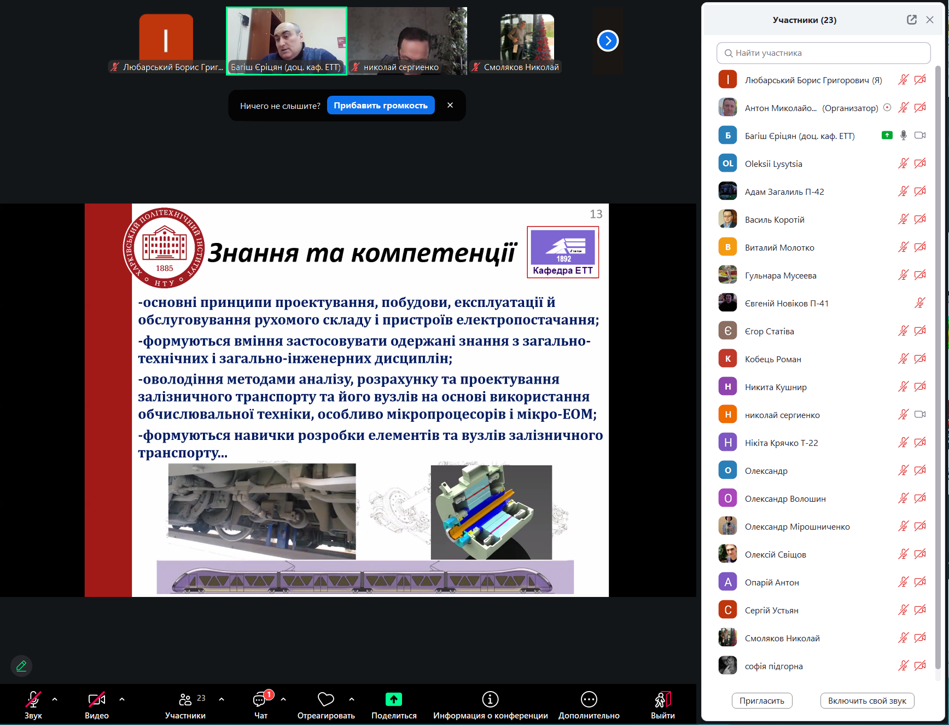
Task: Click muted mic icon for Гульнара Мусеева
Action: (904, 275)
